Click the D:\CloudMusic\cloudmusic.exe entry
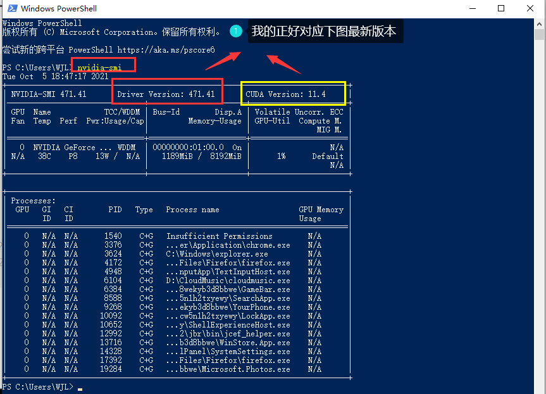Image resolution: width=546 pixels, height=394 pixels. [x=228, y=281]
